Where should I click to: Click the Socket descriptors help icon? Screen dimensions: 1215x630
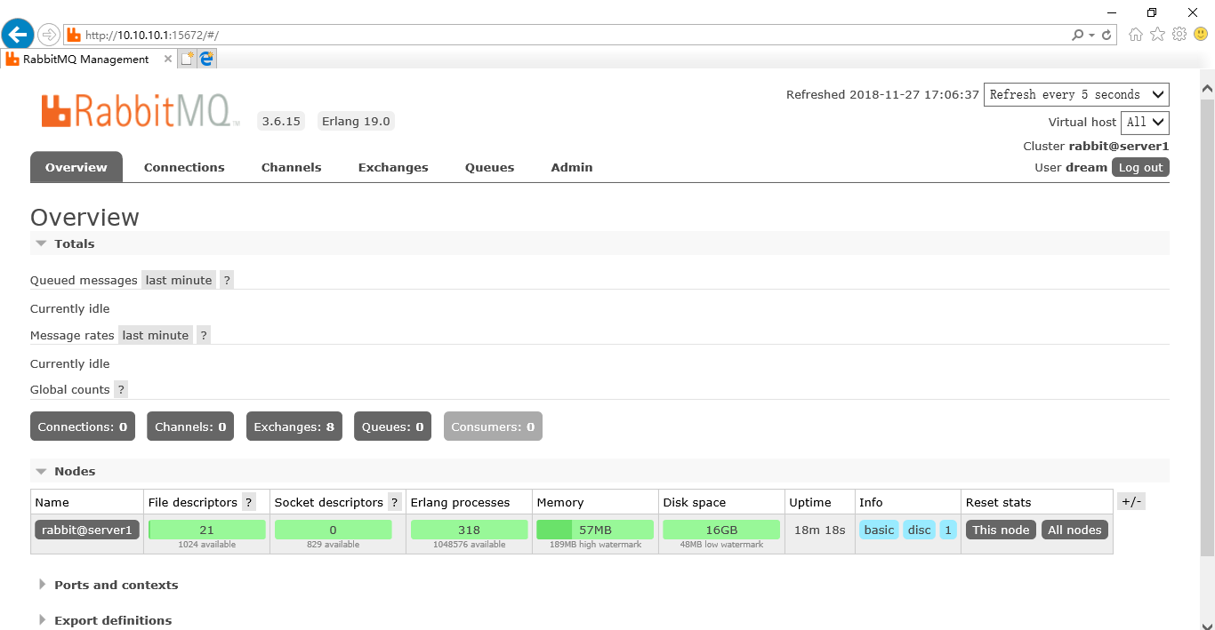point(394,501)
